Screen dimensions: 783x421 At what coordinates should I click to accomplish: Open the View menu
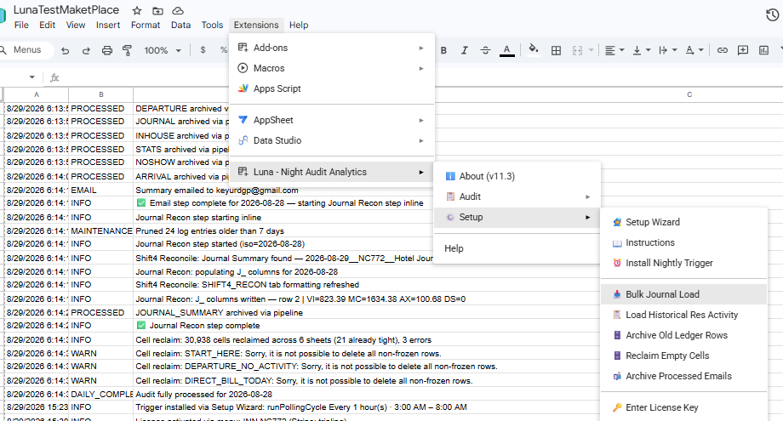76,25
